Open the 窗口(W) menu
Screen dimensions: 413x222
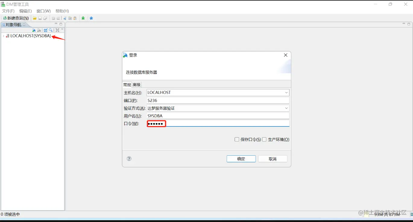(x=44, y=11)
